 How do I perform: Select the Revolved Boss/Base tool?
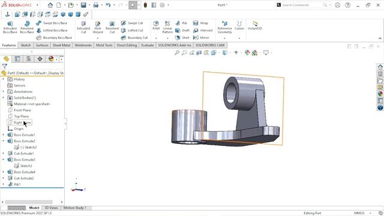pos(26,27)
